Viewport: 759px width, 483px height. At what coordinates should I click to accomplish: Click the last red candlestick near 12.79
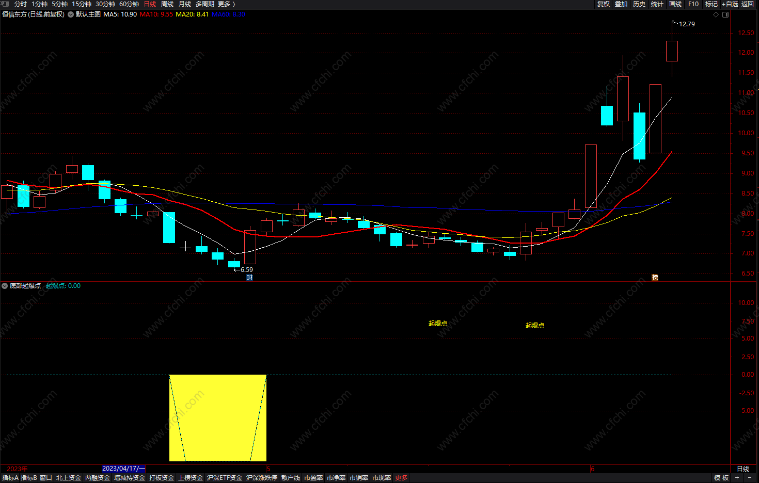pos(672,51)
